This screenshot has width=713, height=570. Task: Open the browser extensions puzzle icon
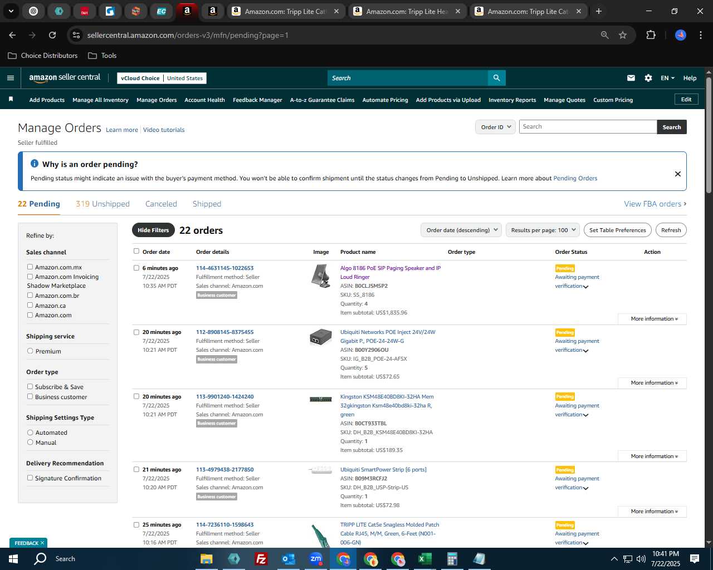tap(651, 35)
